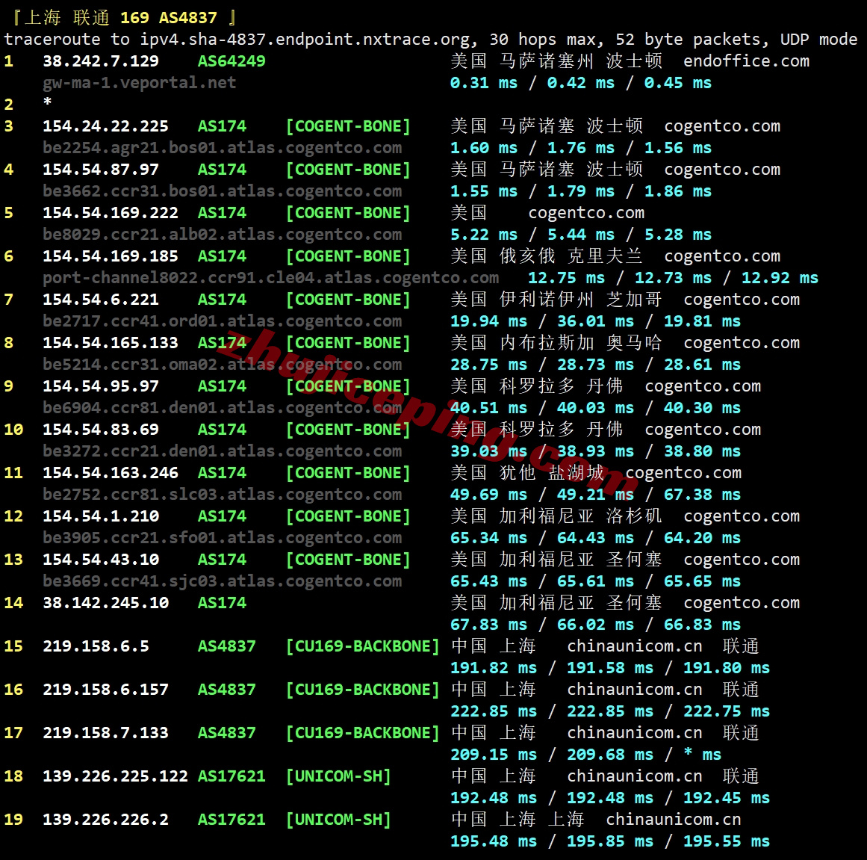Select the IP address 38.242.7.129 on hop 1
The height and width of the screenshot is (860, 867).
click(x=101, y=61)
